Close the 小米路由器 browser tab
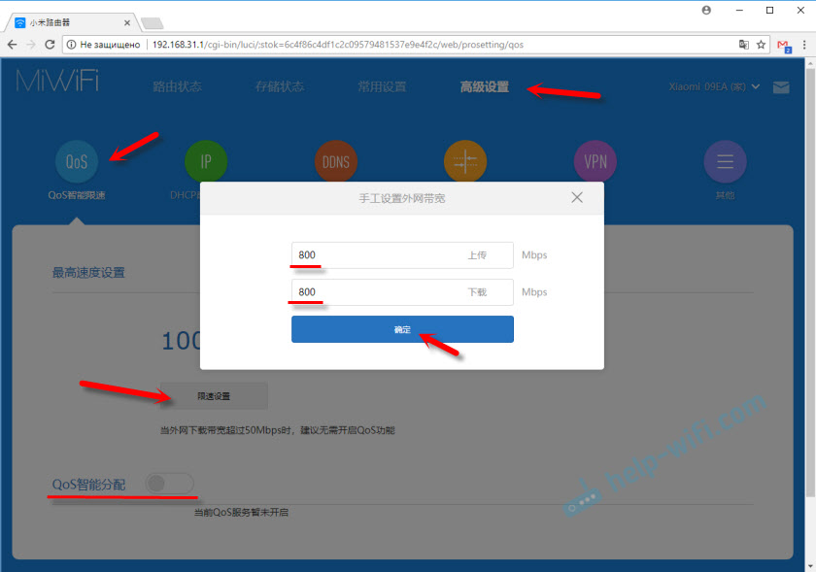Image resolution: width=816 pixels, height=572 pixels. pyautogui.click(x=127, y=23)
